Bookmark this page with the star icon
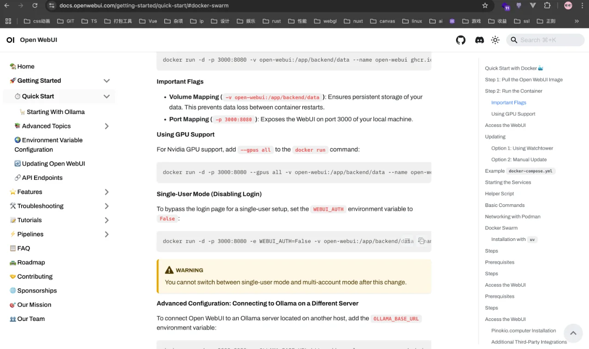The height and width of the screenshot is (349, 589). tap(485, 6)
